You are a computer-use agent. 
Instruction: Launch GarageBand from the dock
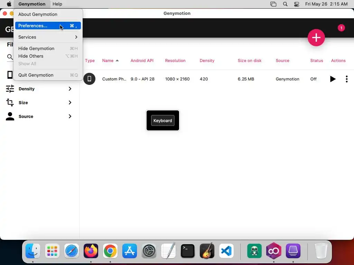(207, 251)
